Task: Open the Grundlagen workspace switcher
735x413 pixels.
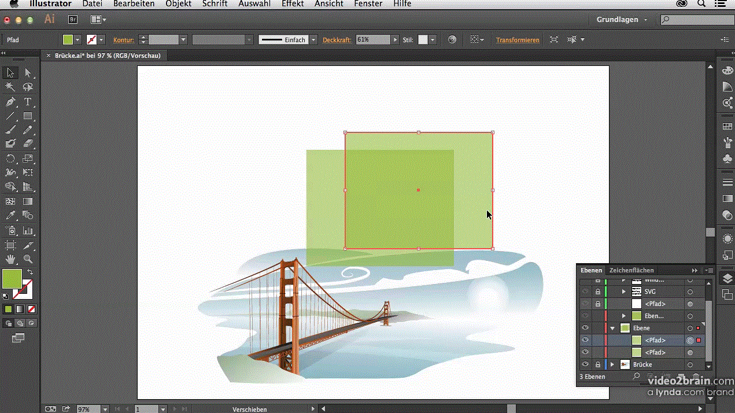Action: click(622, 20)
